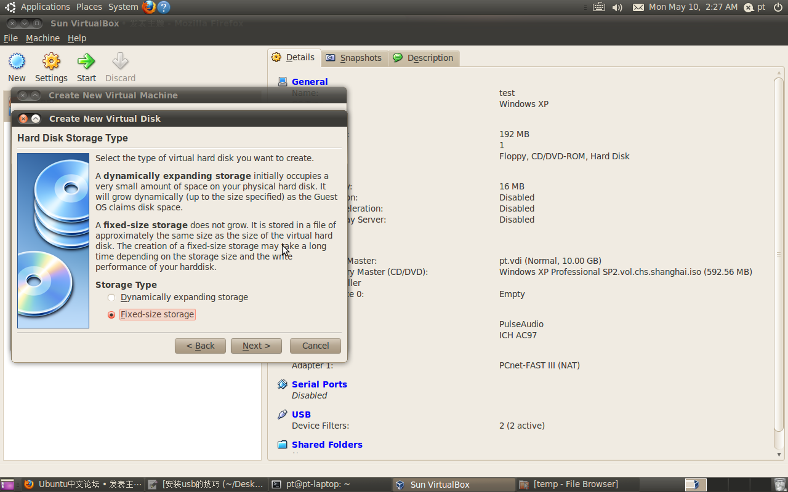This screenshot has width=788, height=492.
Task: Open Settings gear in VirtualBox toolbar
Action: (51, 61)
